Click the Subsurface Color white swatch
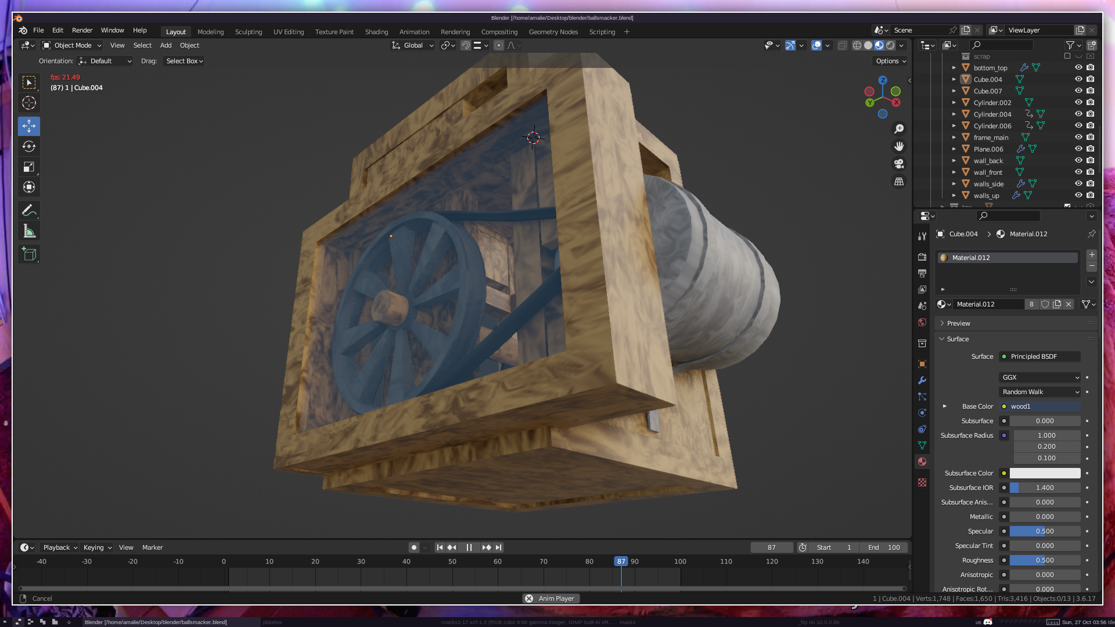Screen dimensions: 1115x627 [x=1045, y=473]
